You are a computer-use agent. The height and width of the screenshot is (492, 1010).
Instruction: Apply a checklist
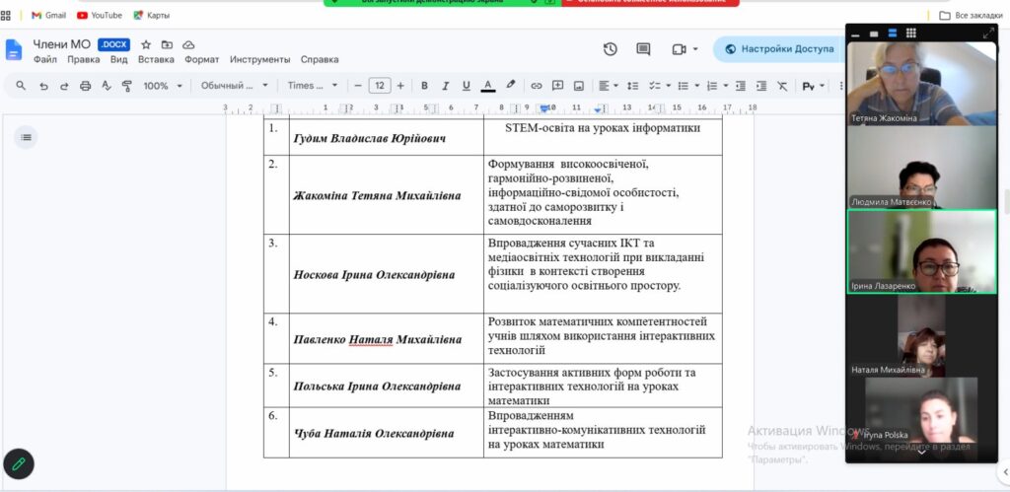[x=655, y=85]
